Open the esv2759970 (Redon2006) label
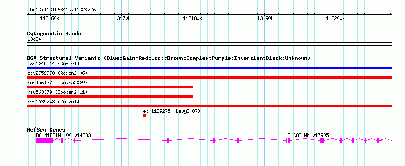This screenshot has height=166, width=405. (x=57, y=73)
